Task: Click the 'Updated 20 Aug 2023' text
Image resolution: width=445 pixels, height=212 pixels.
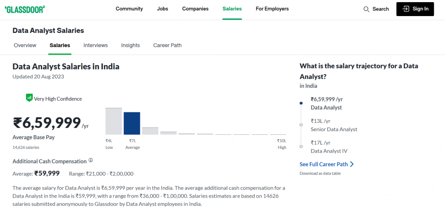Action: pyautogui.click(x=38, y=76)
